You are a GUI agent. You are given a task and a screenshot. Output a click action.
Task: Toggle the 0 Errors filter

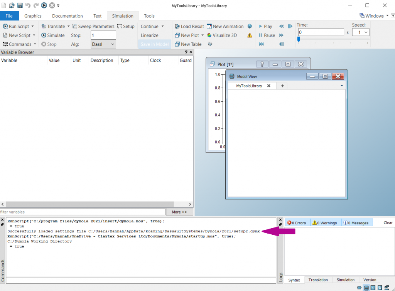297,223
